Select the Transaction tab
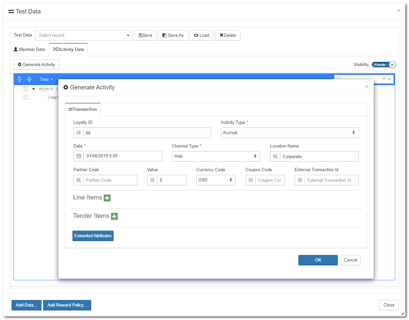This screenshot has height=320, width=409. [x=83, y=109]
